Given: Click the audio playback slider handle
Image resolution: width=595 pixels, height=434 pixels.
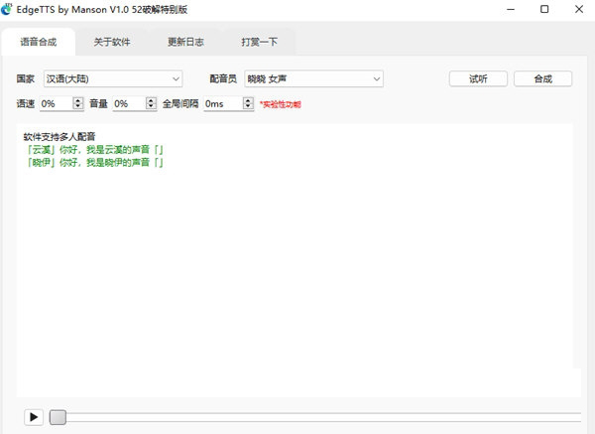Looking at the screenshot, I should [x=59, y=417].
